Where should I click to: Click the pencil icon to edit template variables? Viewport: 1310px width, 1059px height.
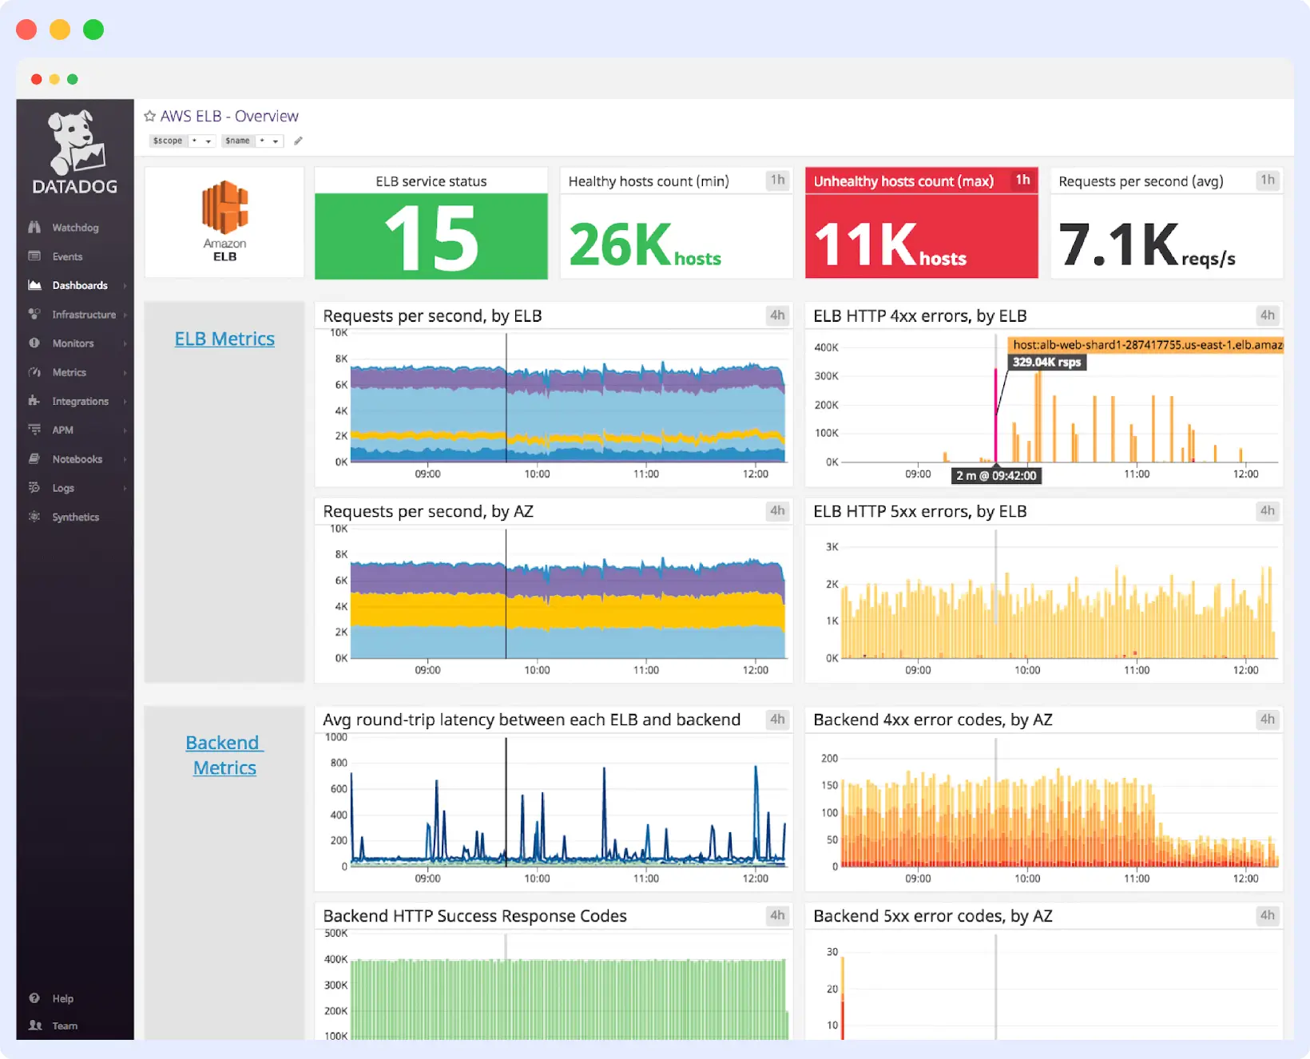(x=298, y=141)
